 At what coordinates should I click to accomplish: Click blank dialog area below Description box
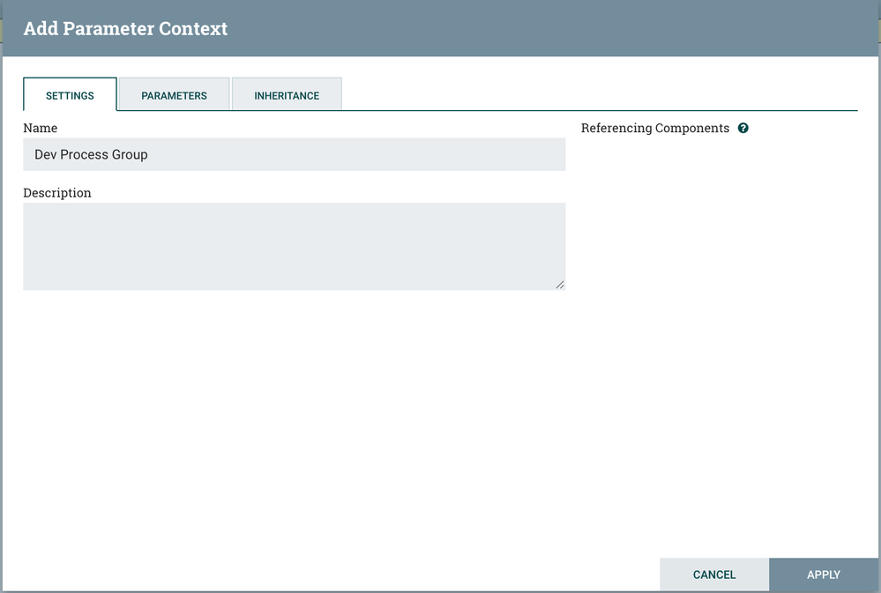pyautogui.click(x=294, y=414)
